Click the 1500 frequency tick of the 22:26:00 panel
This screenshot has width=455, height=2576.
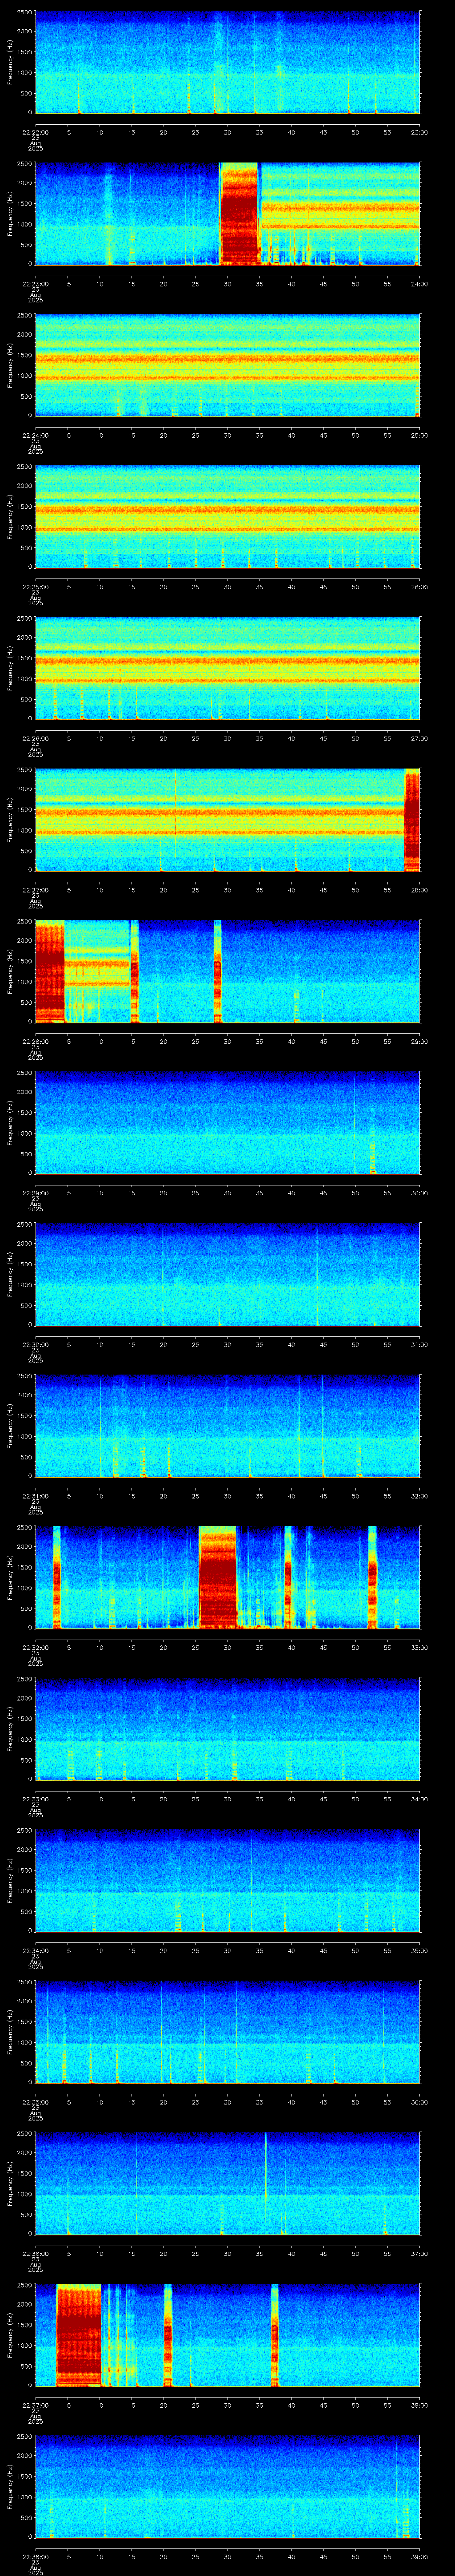(24, 659)
